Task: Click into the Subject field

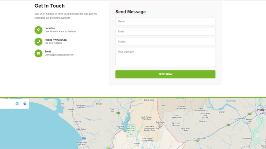Action: pyautogui.click(x=166, y=41)
